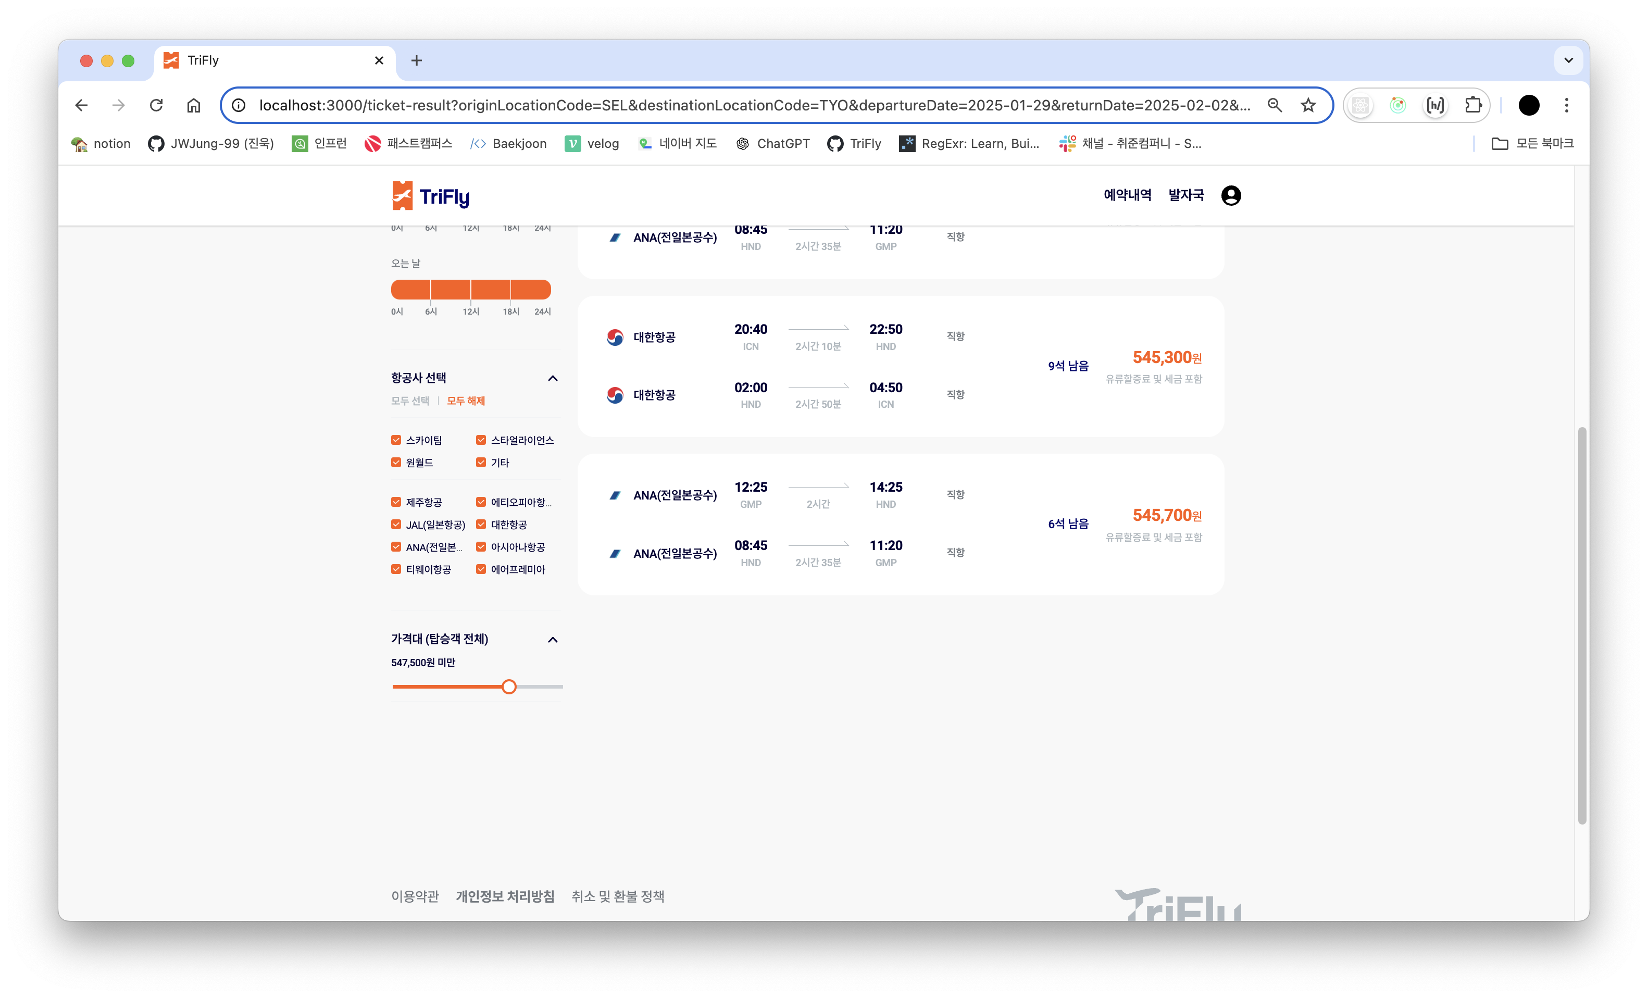
Task: Open the Chrome three-dot menu
Action: (1566, 105)
